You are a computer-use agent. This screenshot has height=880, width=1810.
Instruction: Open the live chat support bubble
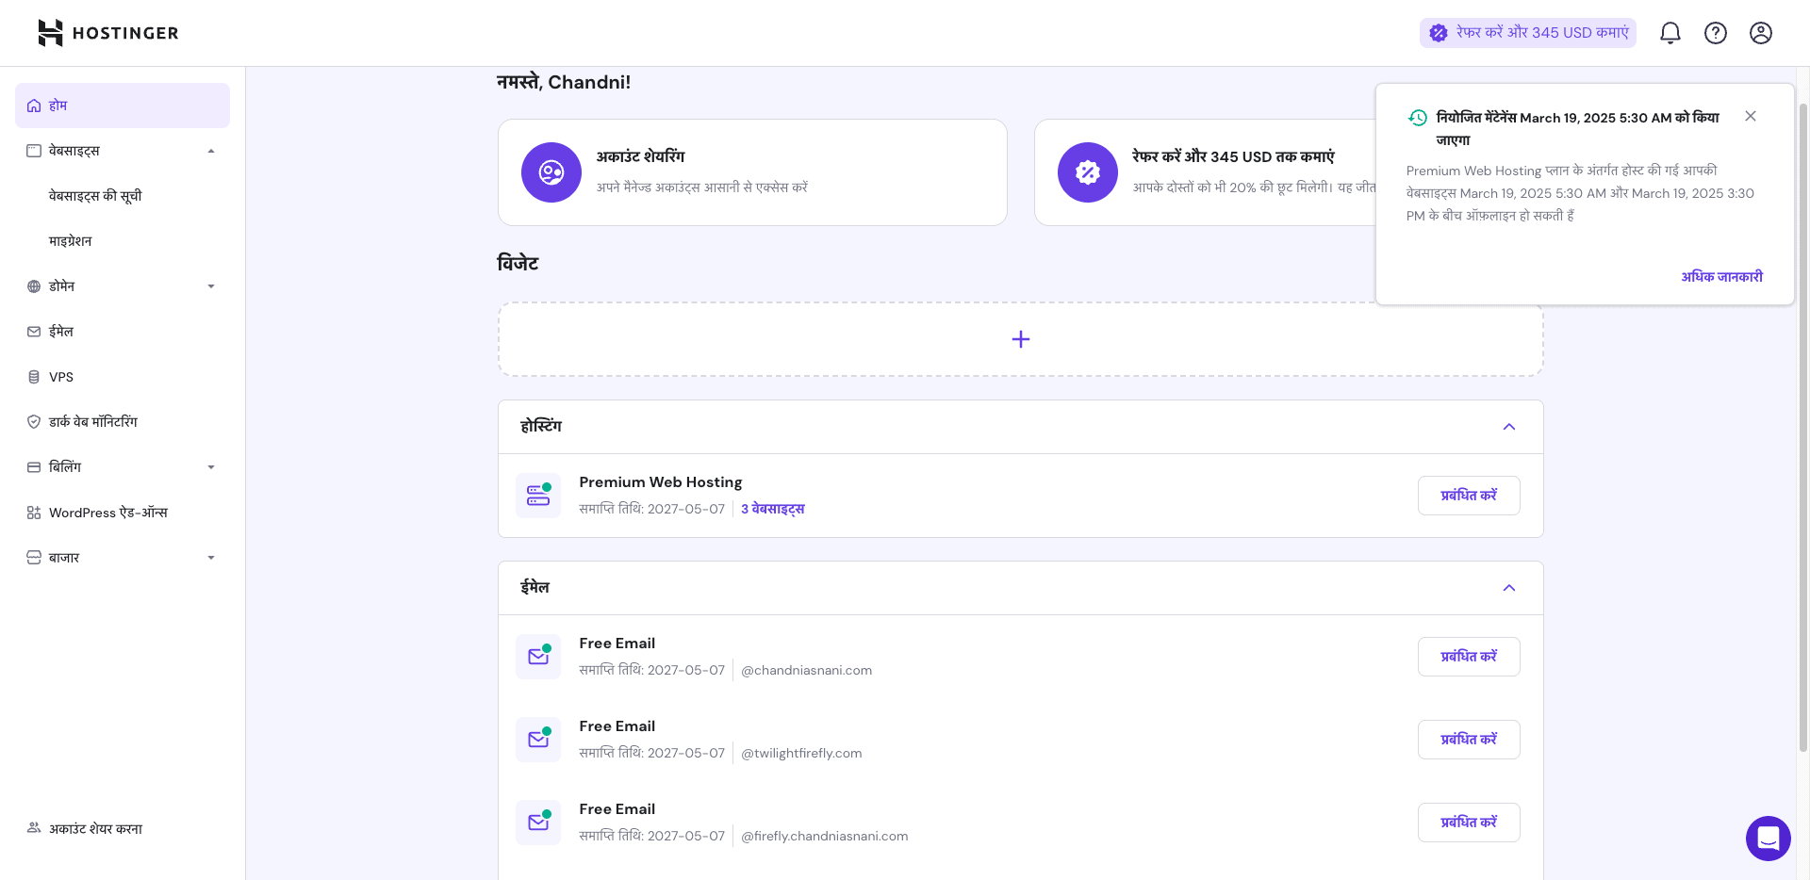pos(1768,838)
